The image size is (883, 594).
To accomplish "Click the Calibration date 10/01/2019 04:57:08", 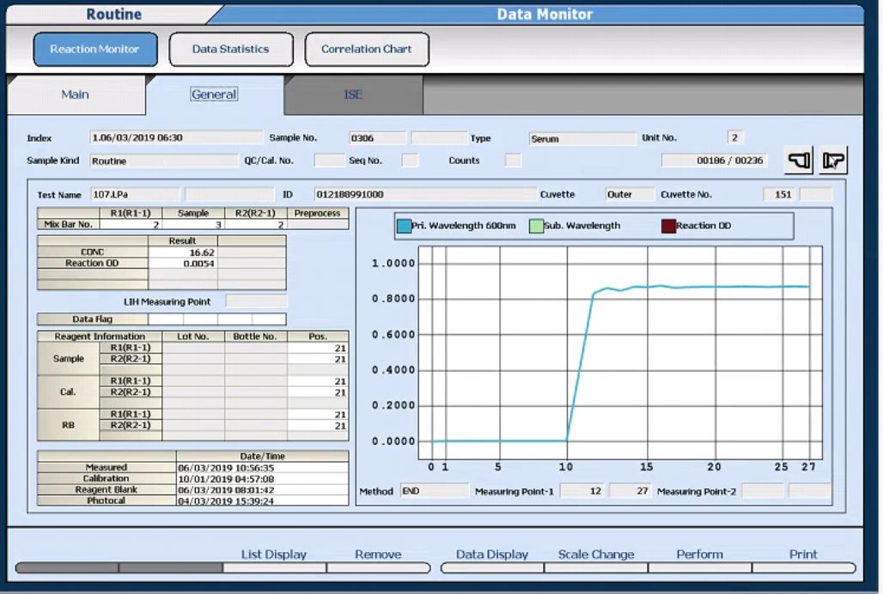I will (263, 479).
